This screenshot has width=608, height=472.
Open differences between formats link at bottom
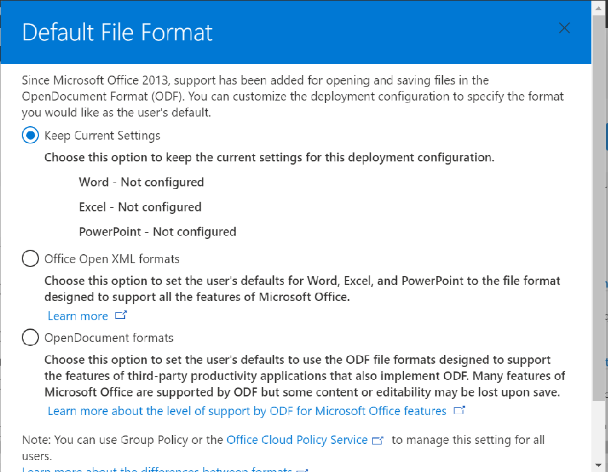tap(157, 469)
